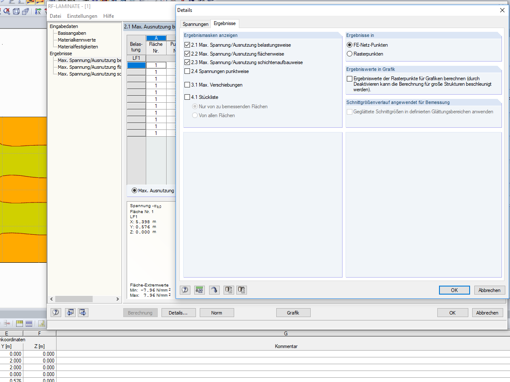Click the navigator scroll left arrow
The height and width of the screenshot is (382, 510).
[x=51, y=299]
